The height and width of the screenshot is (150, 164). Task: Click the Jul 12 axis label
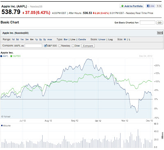coord(23,121)
